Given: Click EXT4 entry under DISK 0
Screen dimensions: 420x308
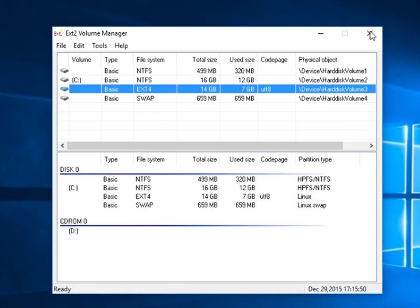Looking at the screenshot, I should tap(143, 197).
